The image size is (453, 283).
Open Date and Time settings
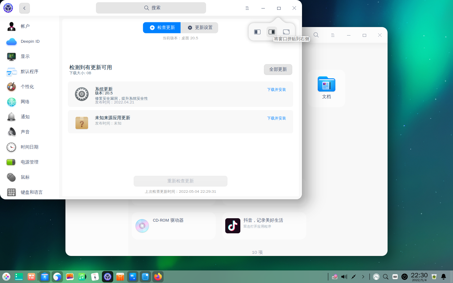(x=30, y=147)
